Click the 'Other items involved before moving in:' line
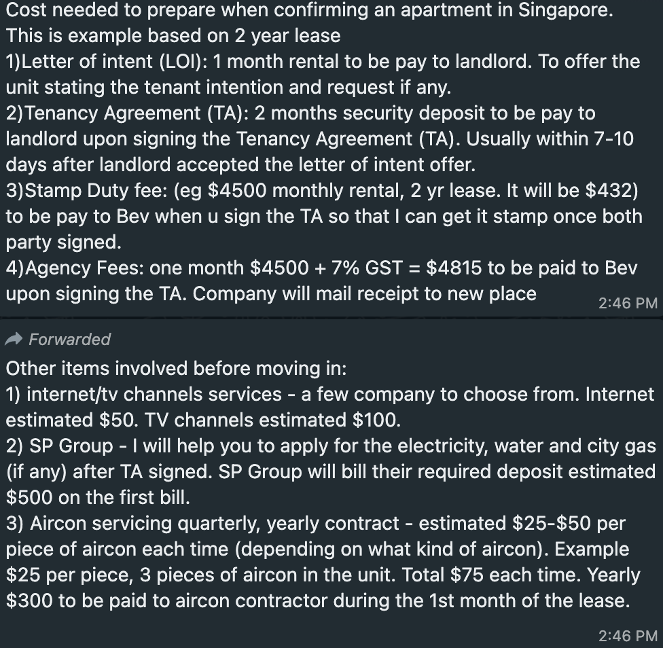The width and height of the screenshot is (663, 648). click(177, 369)
